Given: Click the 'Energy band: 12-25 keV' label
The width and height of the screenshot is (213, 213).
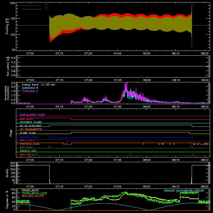Looking at the screenshot, I should tap(39, 85).
